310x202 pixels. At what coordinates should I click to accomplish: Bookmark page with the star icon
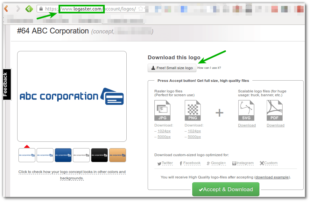[141, 9]
